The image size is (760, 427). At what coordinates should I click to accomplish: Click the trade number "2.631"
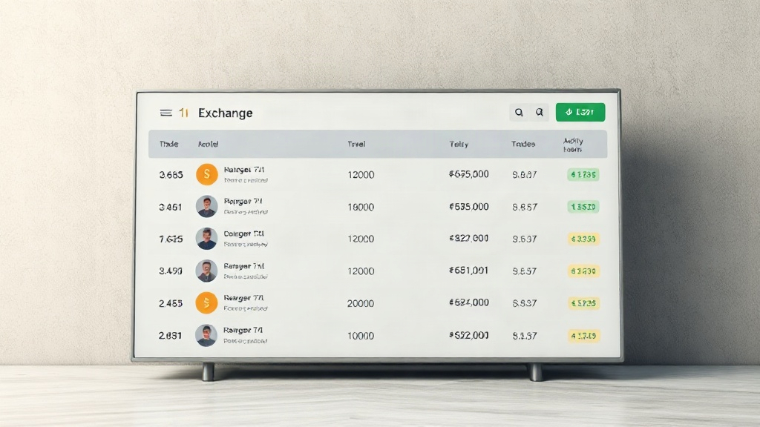(x=170, y=336)
